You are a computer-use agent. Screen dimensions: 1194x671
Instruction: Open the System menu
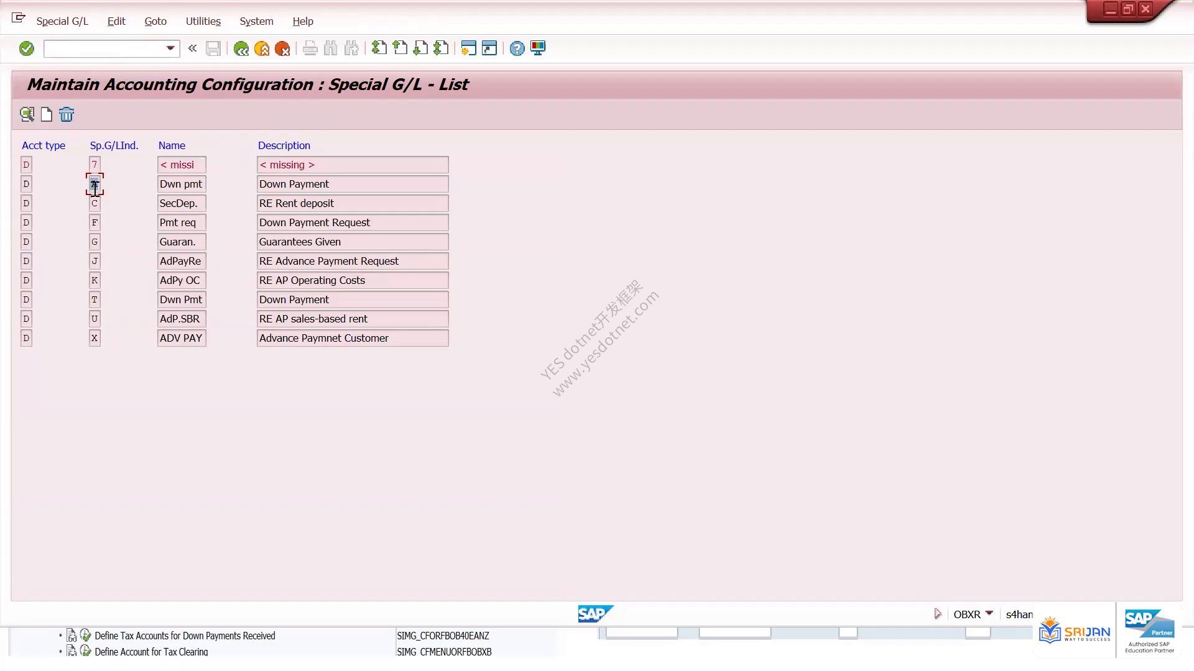(x=256, y=21)
